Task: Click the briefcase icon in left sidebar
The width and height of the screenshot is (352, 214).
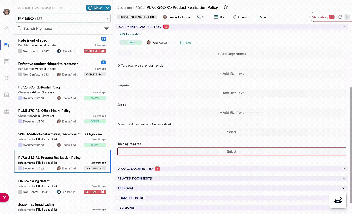Action: 7,111
